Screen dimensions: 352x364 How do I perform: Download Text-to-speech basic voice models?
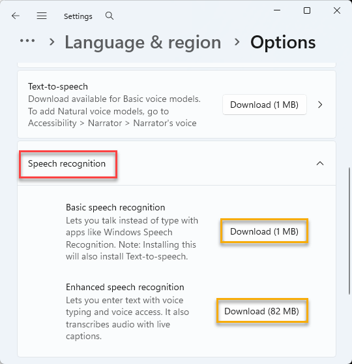tap(265, 105)
